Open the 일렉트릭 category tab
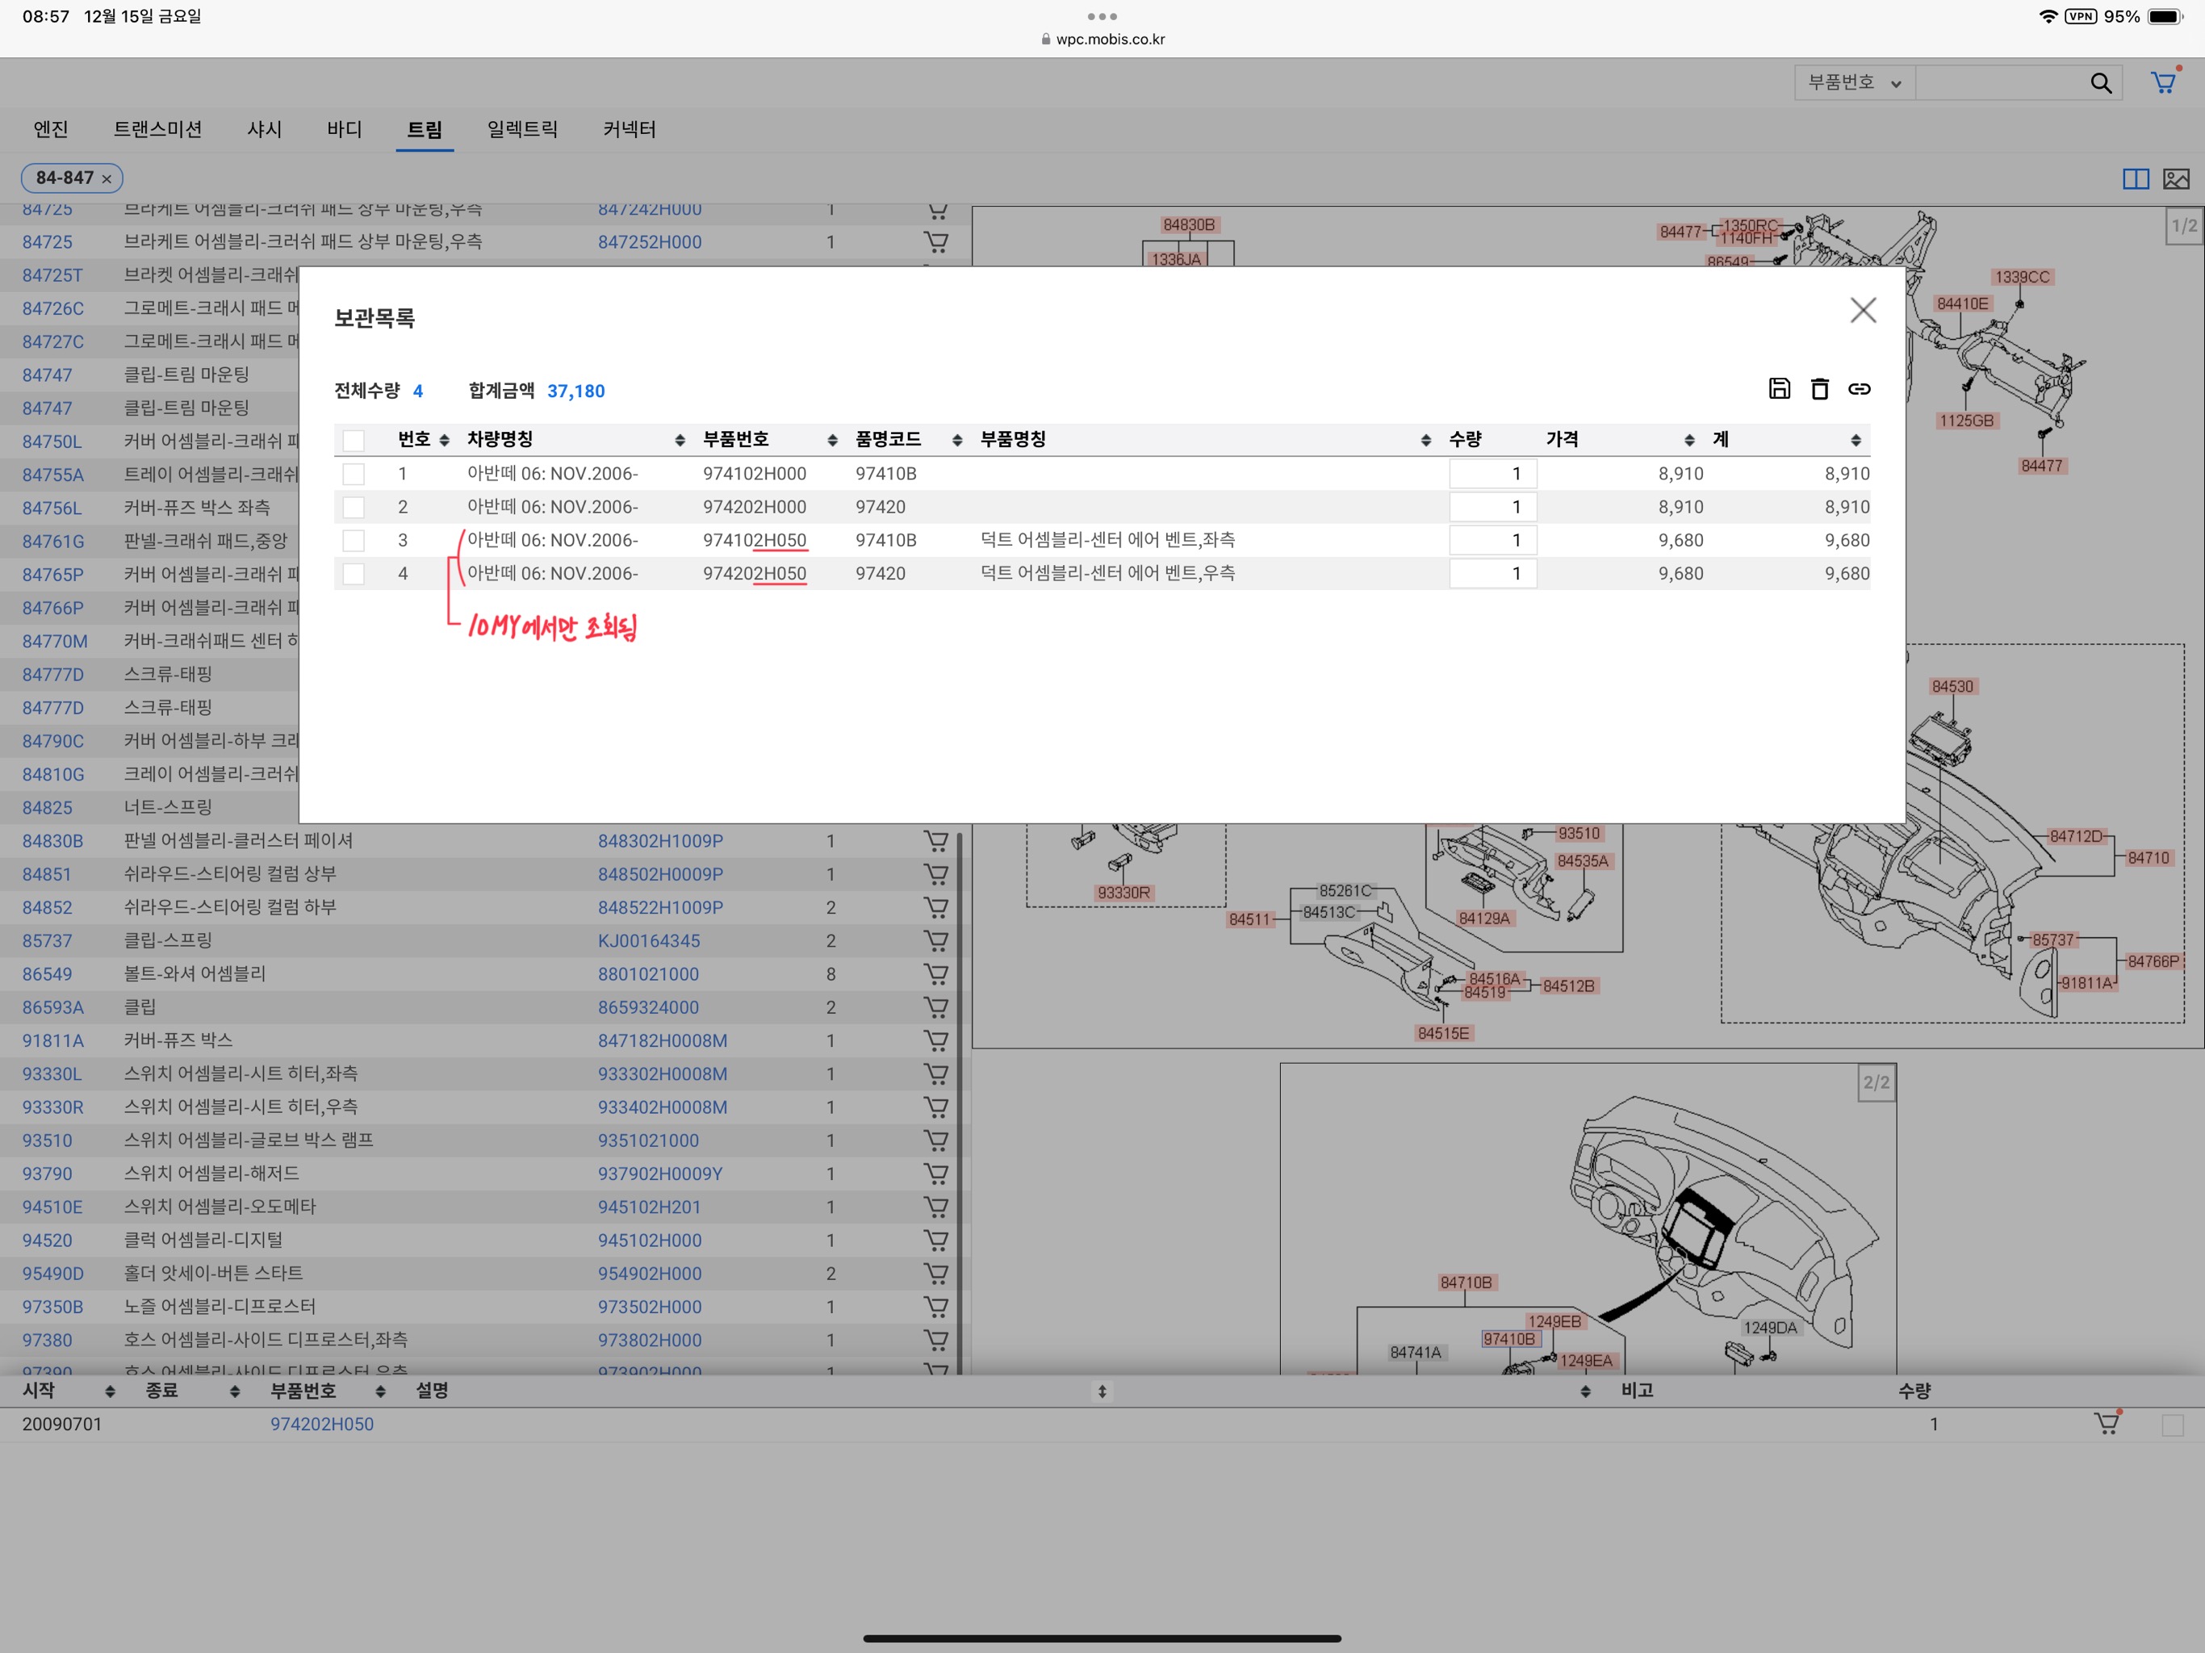Screen dimensions: 2205x1653 pyautogui.click(x=522, y=130)
